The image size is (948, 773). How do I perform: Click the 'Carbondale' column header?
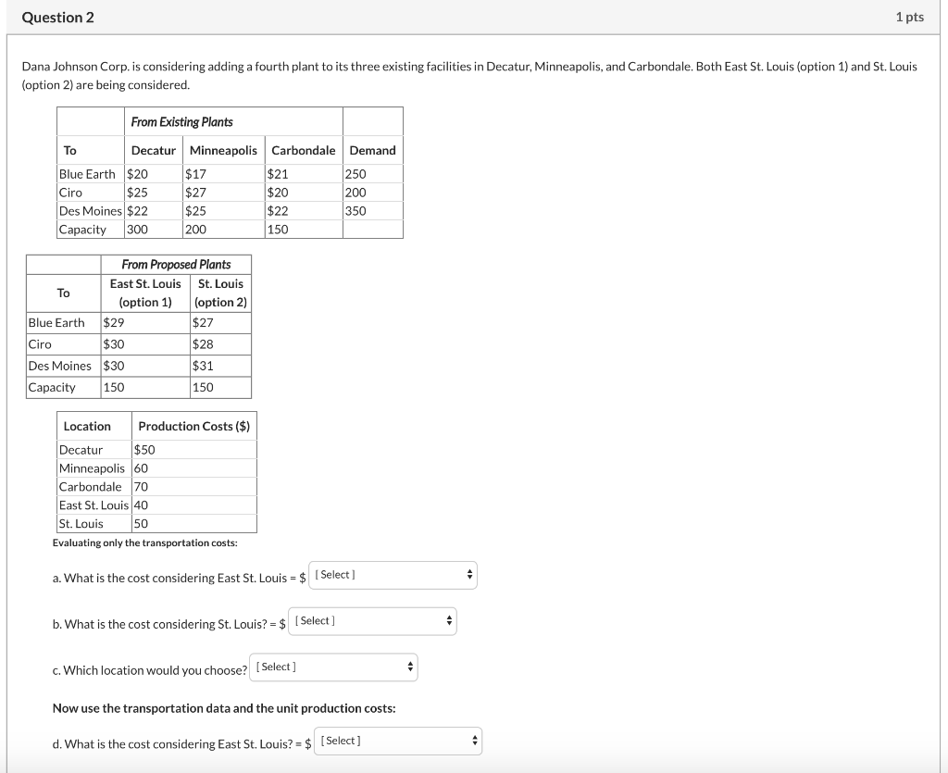pyautogui.click(x=303, y=151)
